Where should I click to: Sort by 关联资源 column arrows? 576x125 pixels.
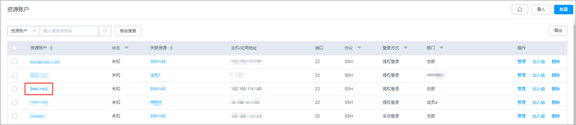(171, 48)
